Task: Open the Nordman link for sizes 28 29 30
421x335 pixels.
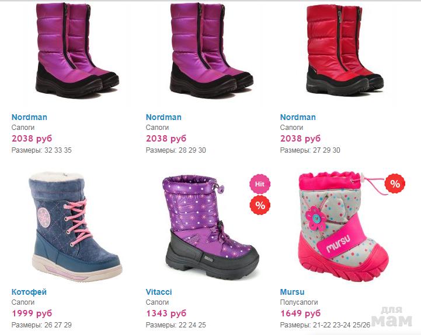Action: pyautogui.click(x=163, y=117)
